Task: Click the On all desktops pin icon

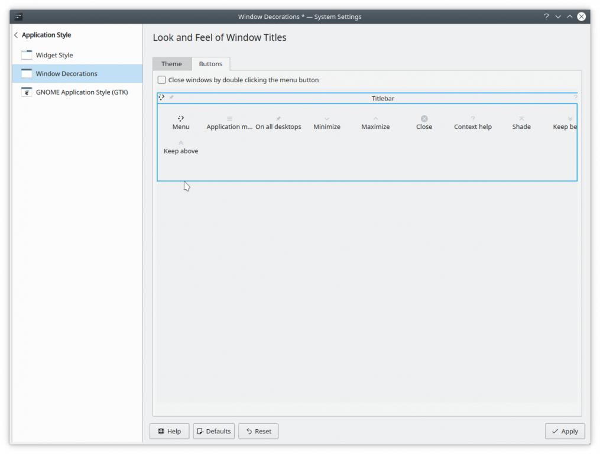Action: tap(278, 119)
